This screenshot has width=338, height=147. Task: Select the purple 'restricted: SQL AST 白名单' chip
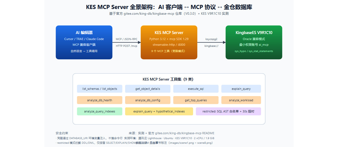pos(228,111)
